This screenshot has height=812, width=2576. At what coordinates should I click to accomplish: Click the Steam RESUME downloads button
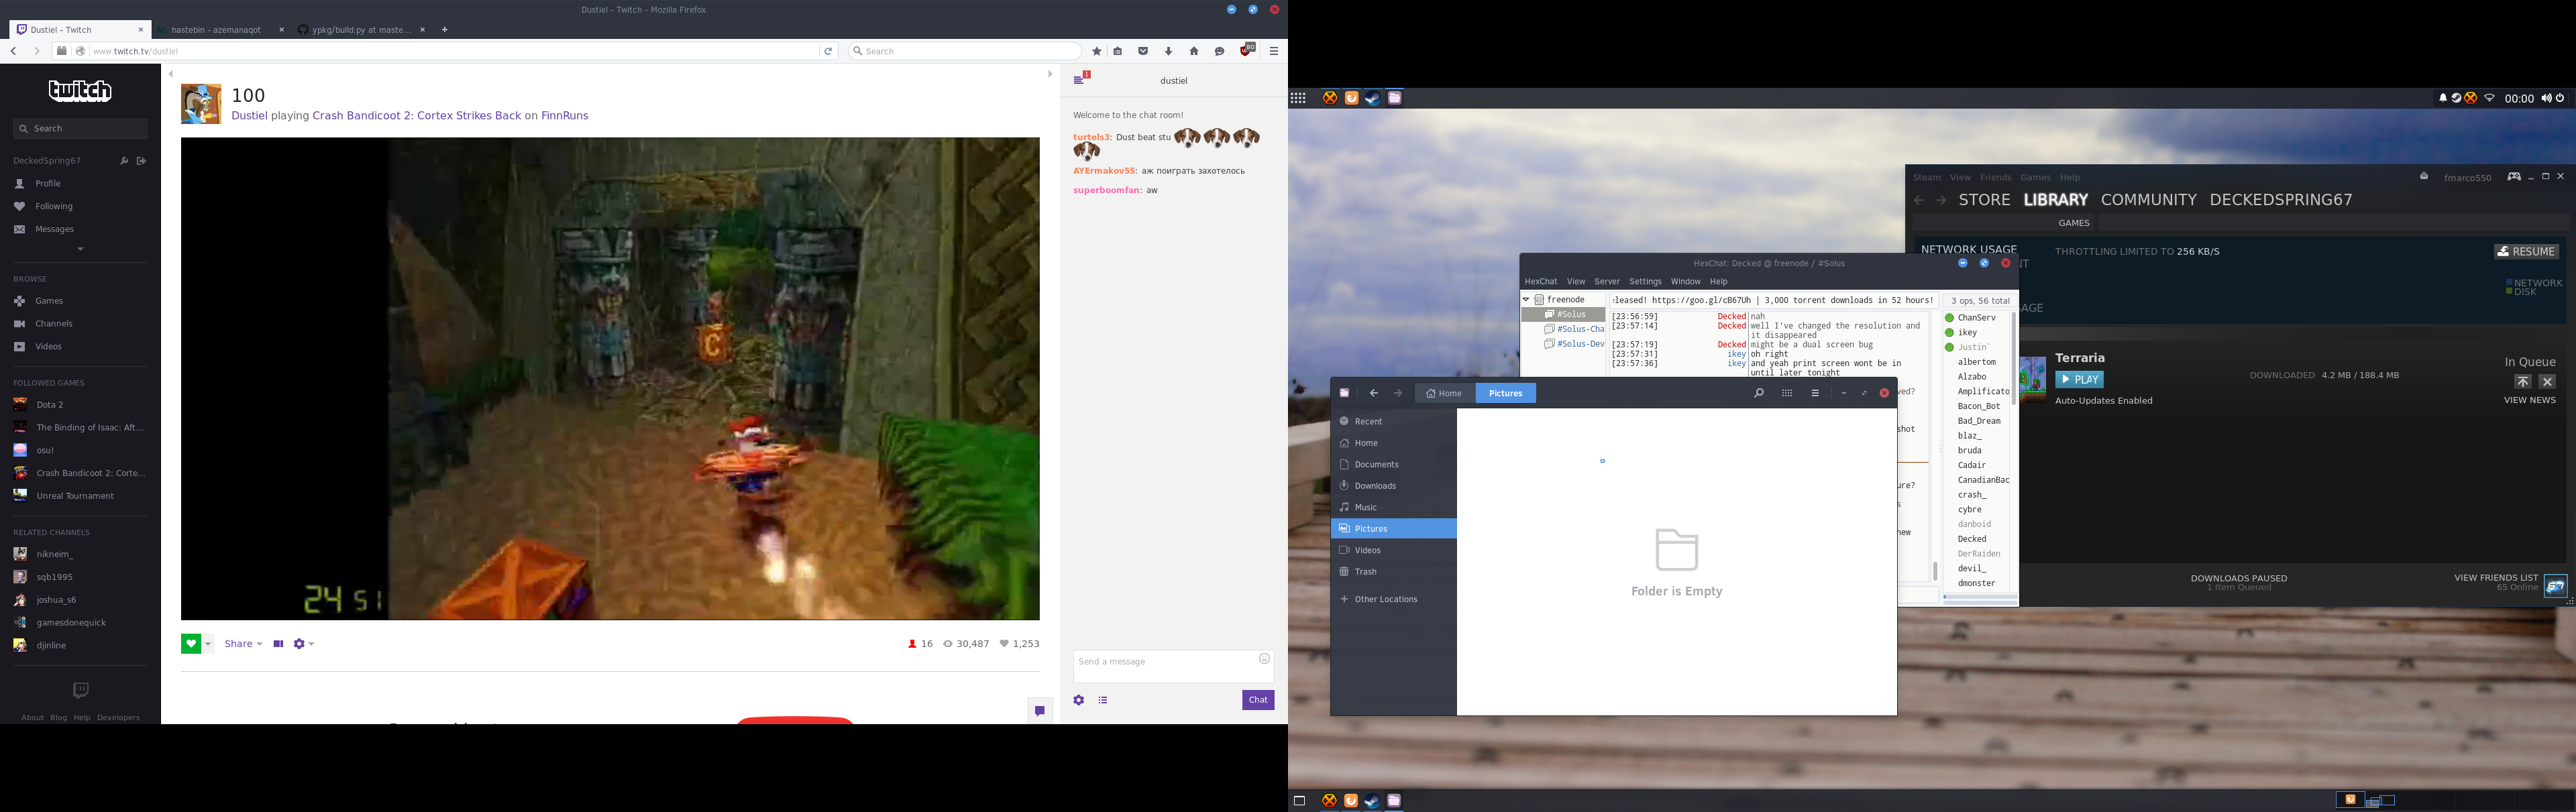coord(2526,252)
